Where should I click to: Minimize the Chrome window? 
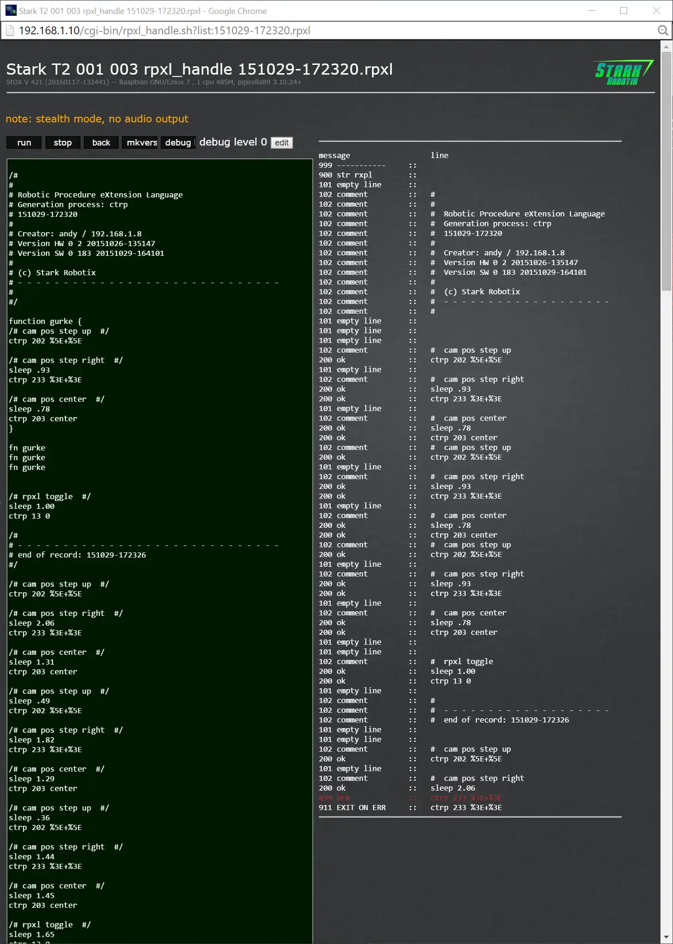click(x=591, y=11)
